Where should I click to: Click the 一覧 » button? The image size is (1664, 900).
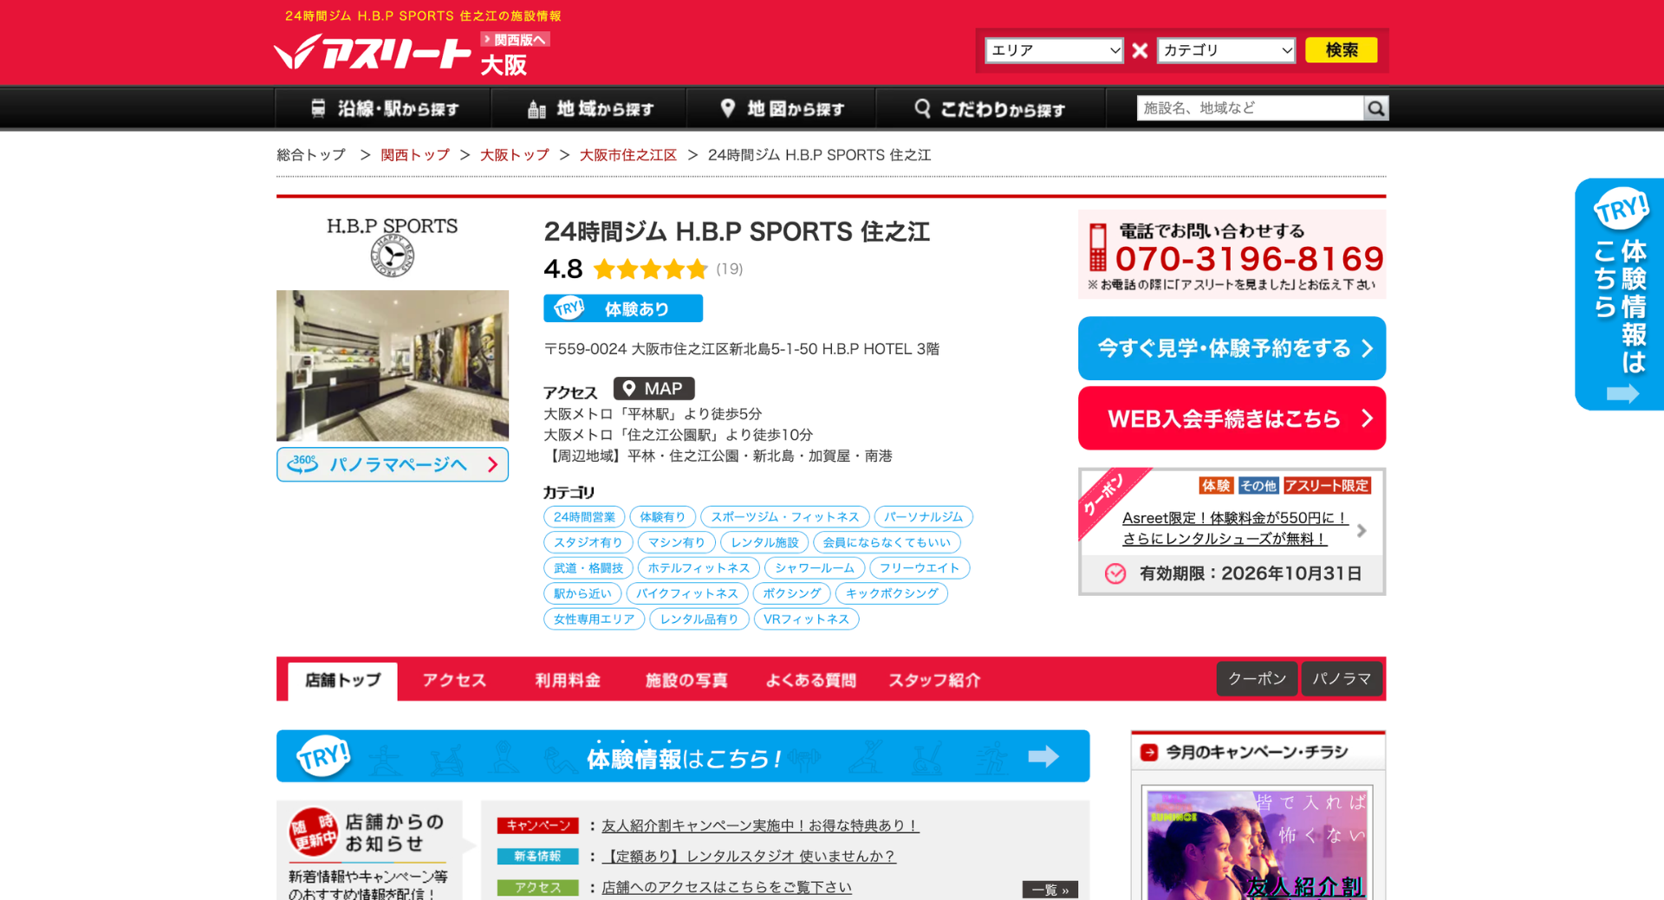coord(1050,890)
